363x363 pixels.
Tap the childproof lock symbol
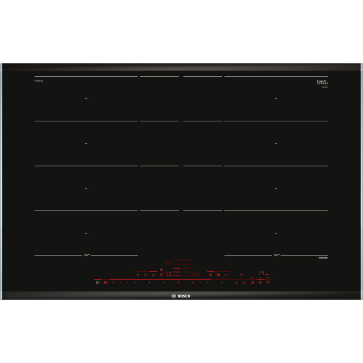tap(105, 283)
